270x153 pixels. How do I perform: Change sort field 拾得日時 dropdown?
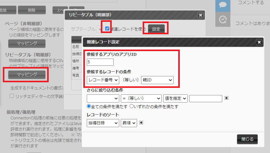click(x=103, y=123)
